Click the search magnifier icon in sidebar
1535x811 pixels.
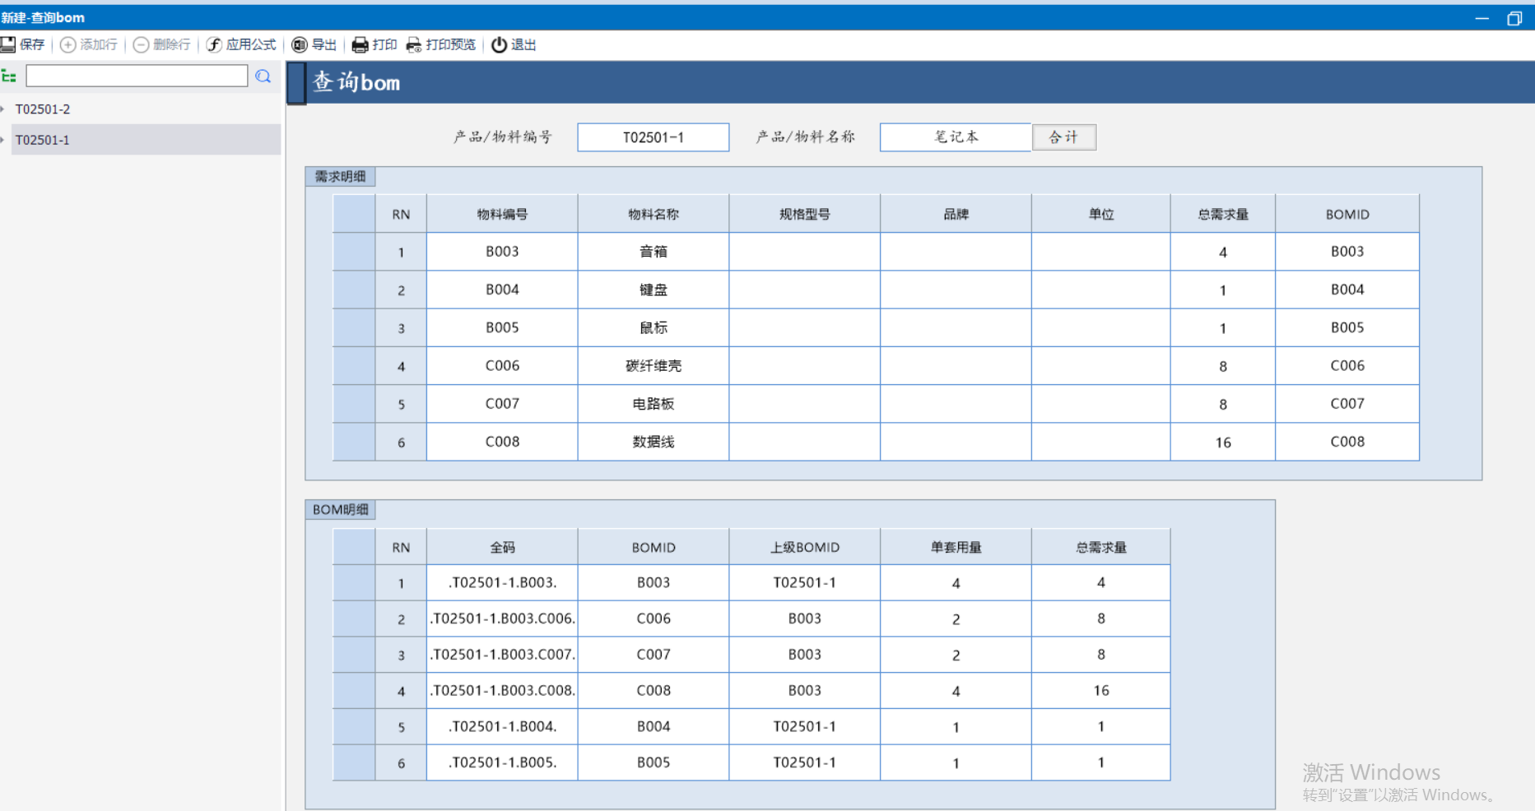(263, 76)
